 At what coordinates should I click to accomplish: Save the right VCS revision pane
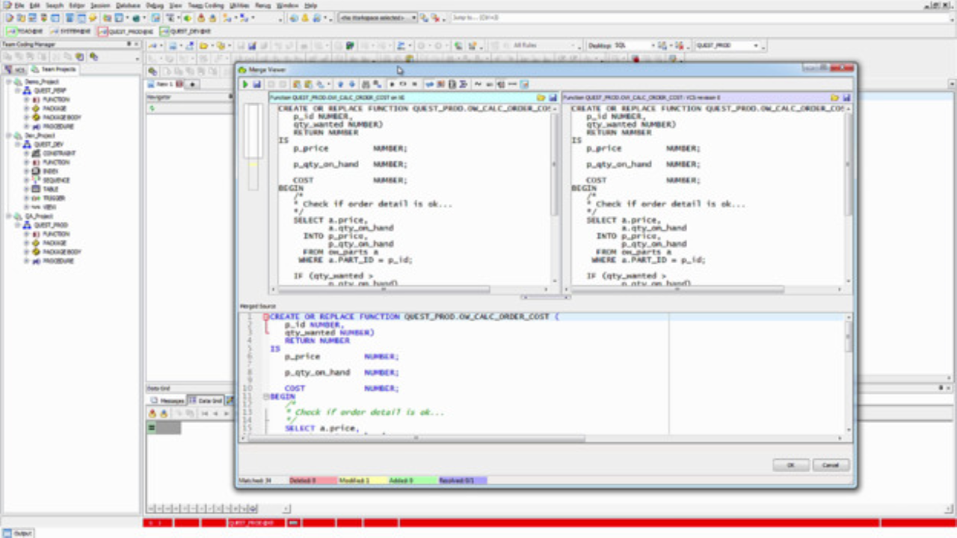[x=846, y=98]
